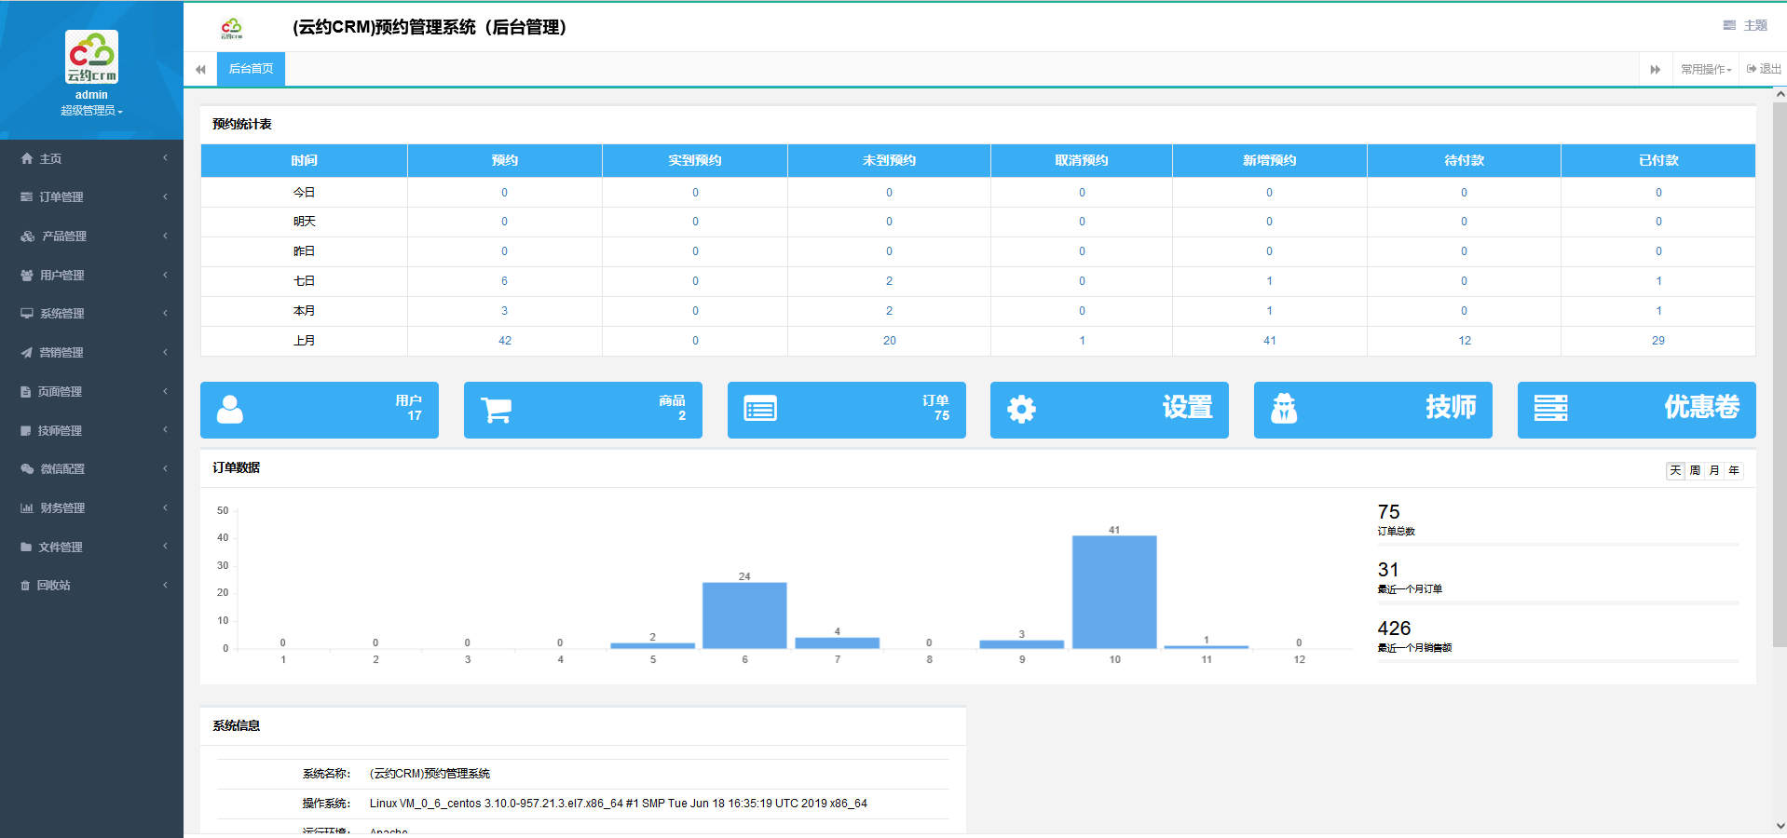Click the technician icon on 技师 card

tap(1284, 409)
